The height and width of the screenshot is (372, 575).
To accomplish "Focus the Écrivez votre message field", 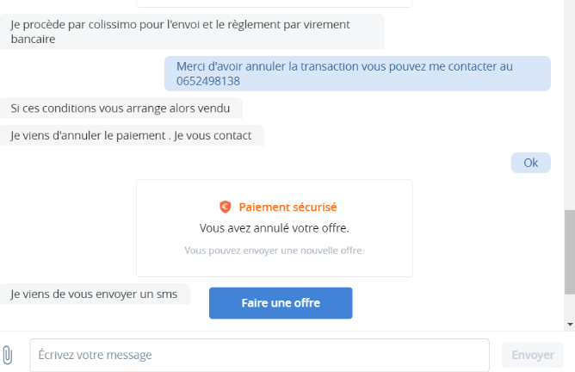I will point(260,355).
